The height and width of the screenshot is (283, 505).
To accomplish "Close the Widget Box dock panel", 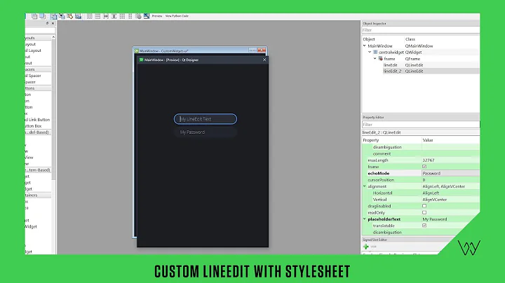I will click(x=53, y=23).
